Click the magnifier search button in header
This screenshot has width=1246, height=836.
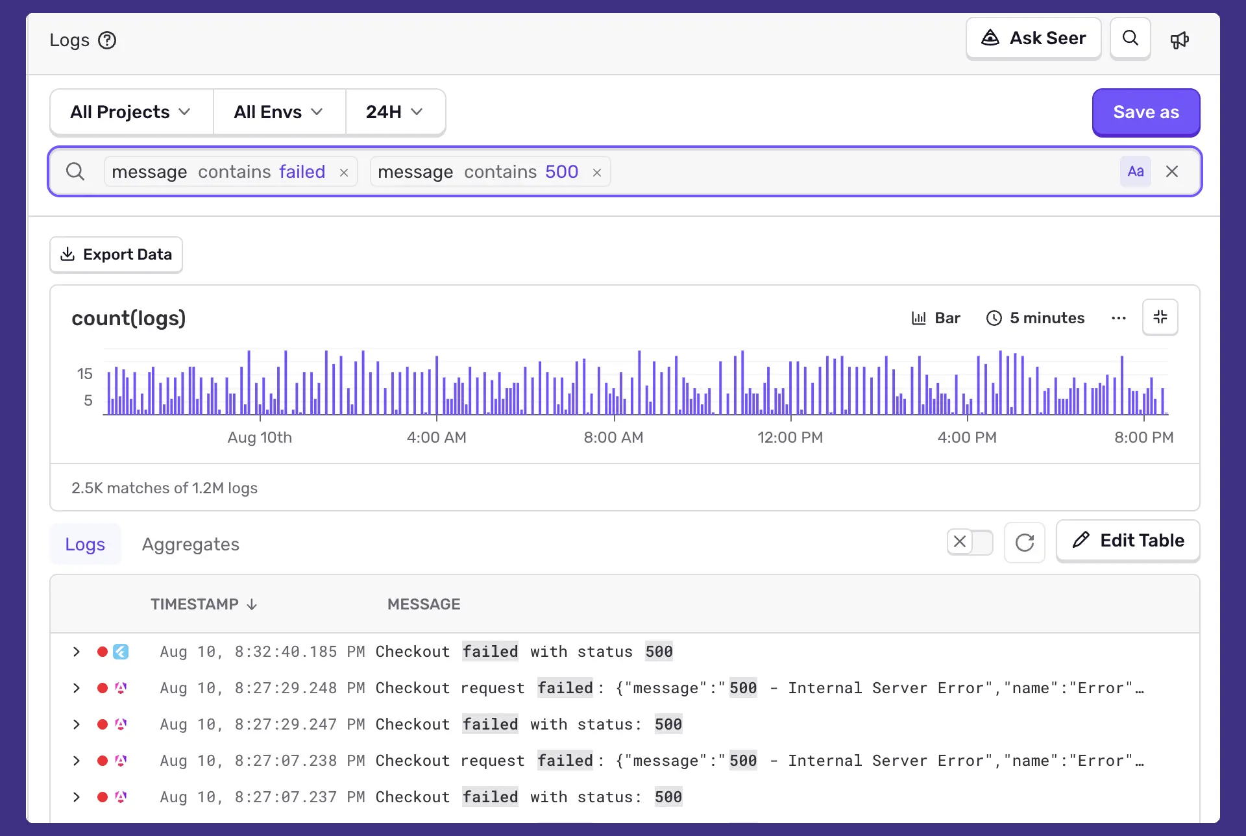[1130, 38]
